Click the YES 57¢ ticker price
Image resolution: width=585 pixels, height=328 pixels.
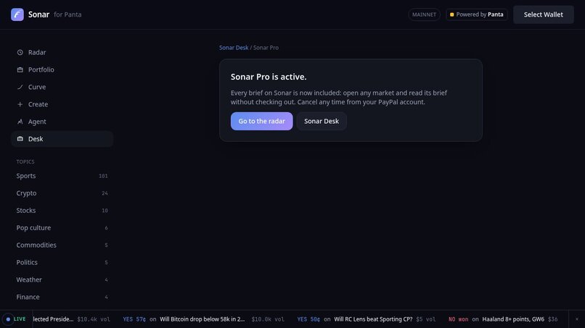[x=134, y=319]
